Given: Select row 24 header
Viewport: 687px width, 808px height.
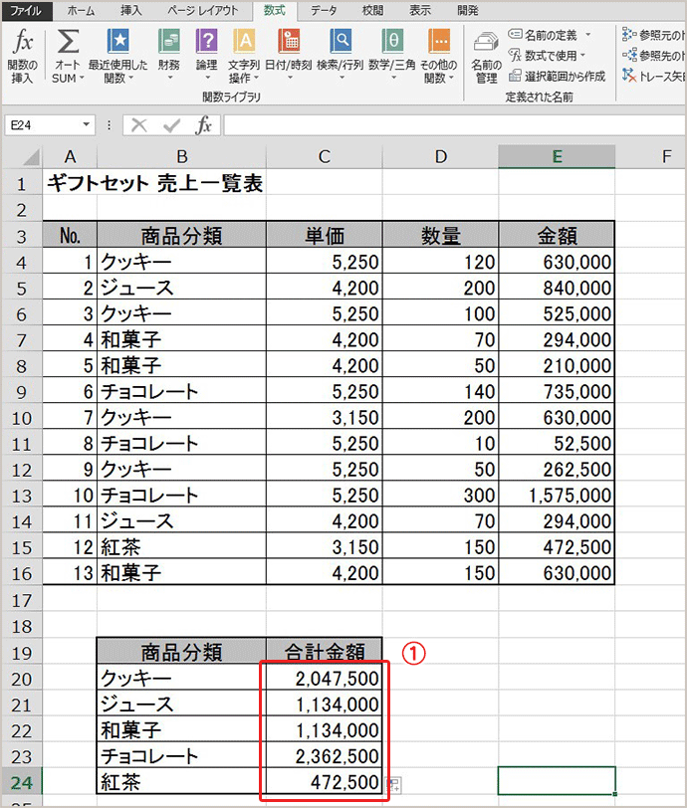Looking at the screenshot, I should click(22, 783).
